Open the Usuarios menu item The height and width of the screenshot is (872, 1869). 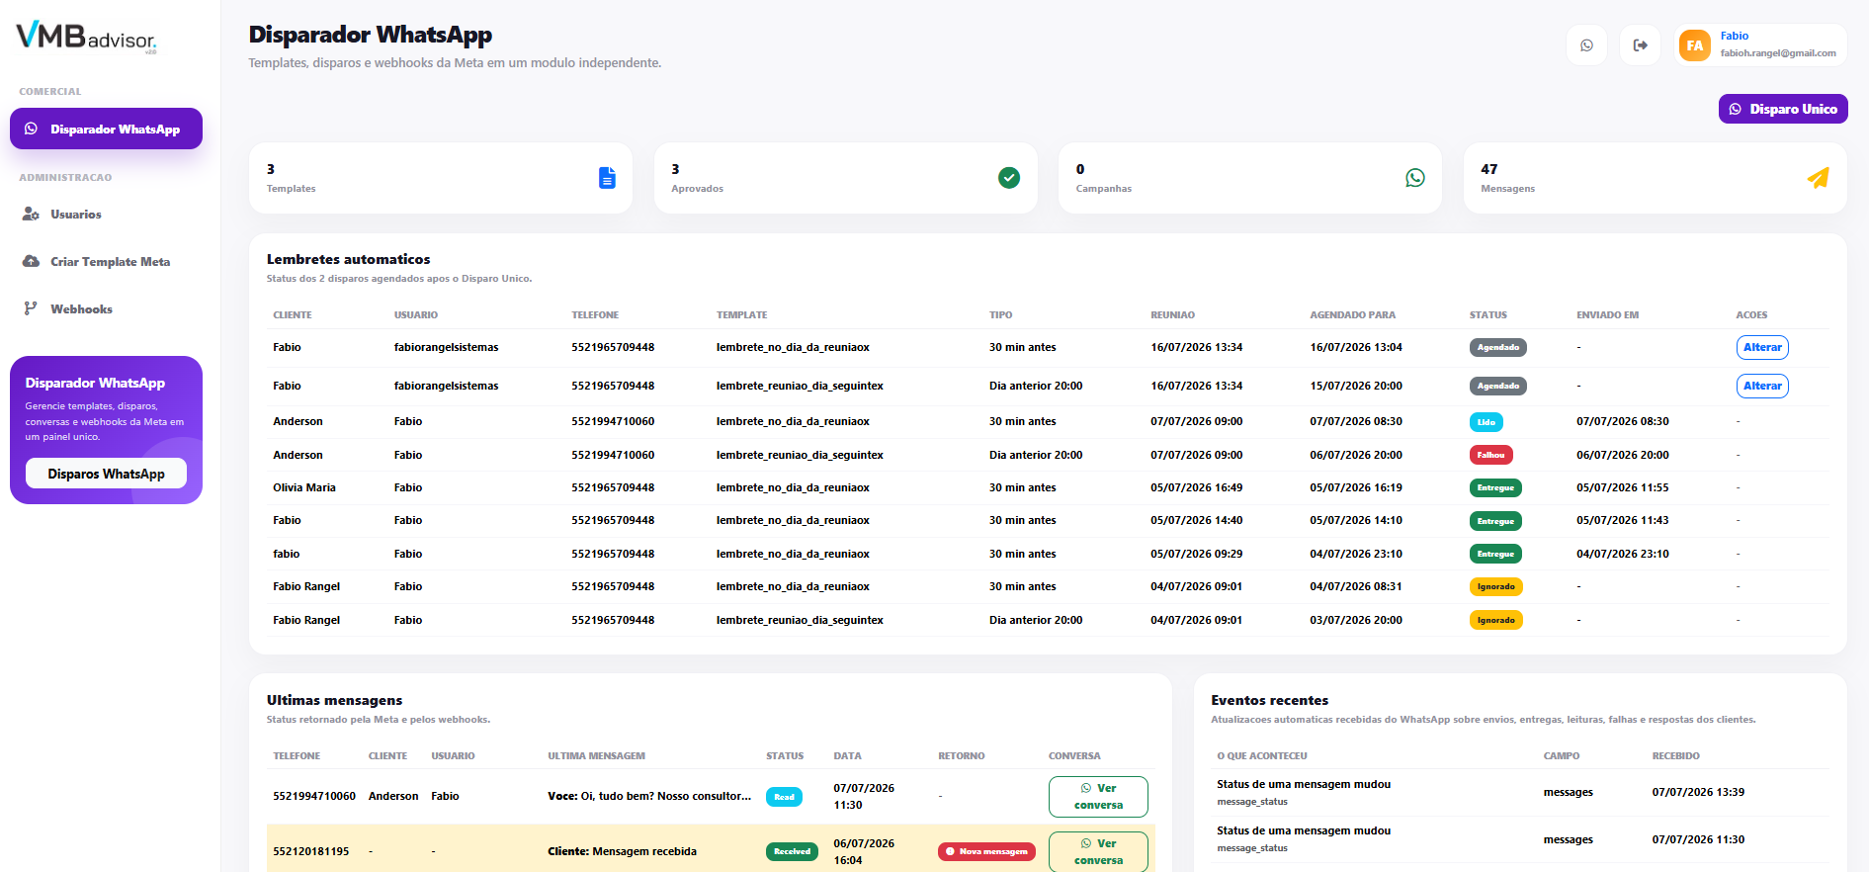coord(106,215)
